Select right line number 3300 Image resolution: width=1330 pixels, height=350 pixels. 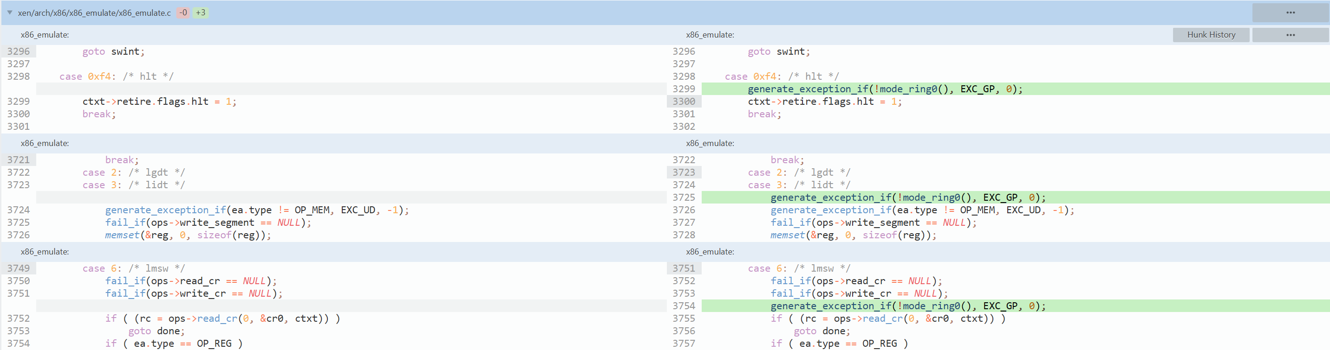point(684,101)
